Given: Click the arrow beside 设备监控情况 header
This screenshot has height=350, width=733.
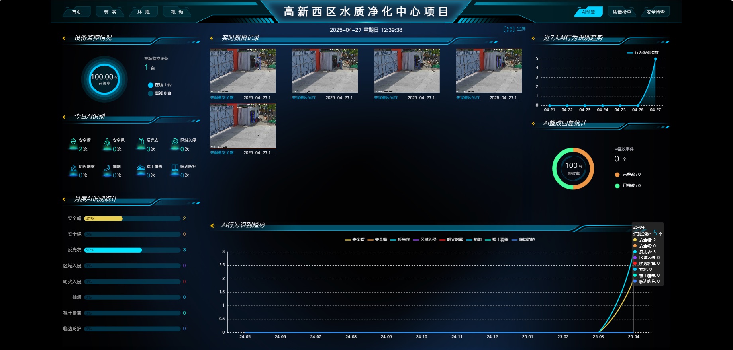Looking at the screenshot, I should pyautogui.click(x=64, y=38).
